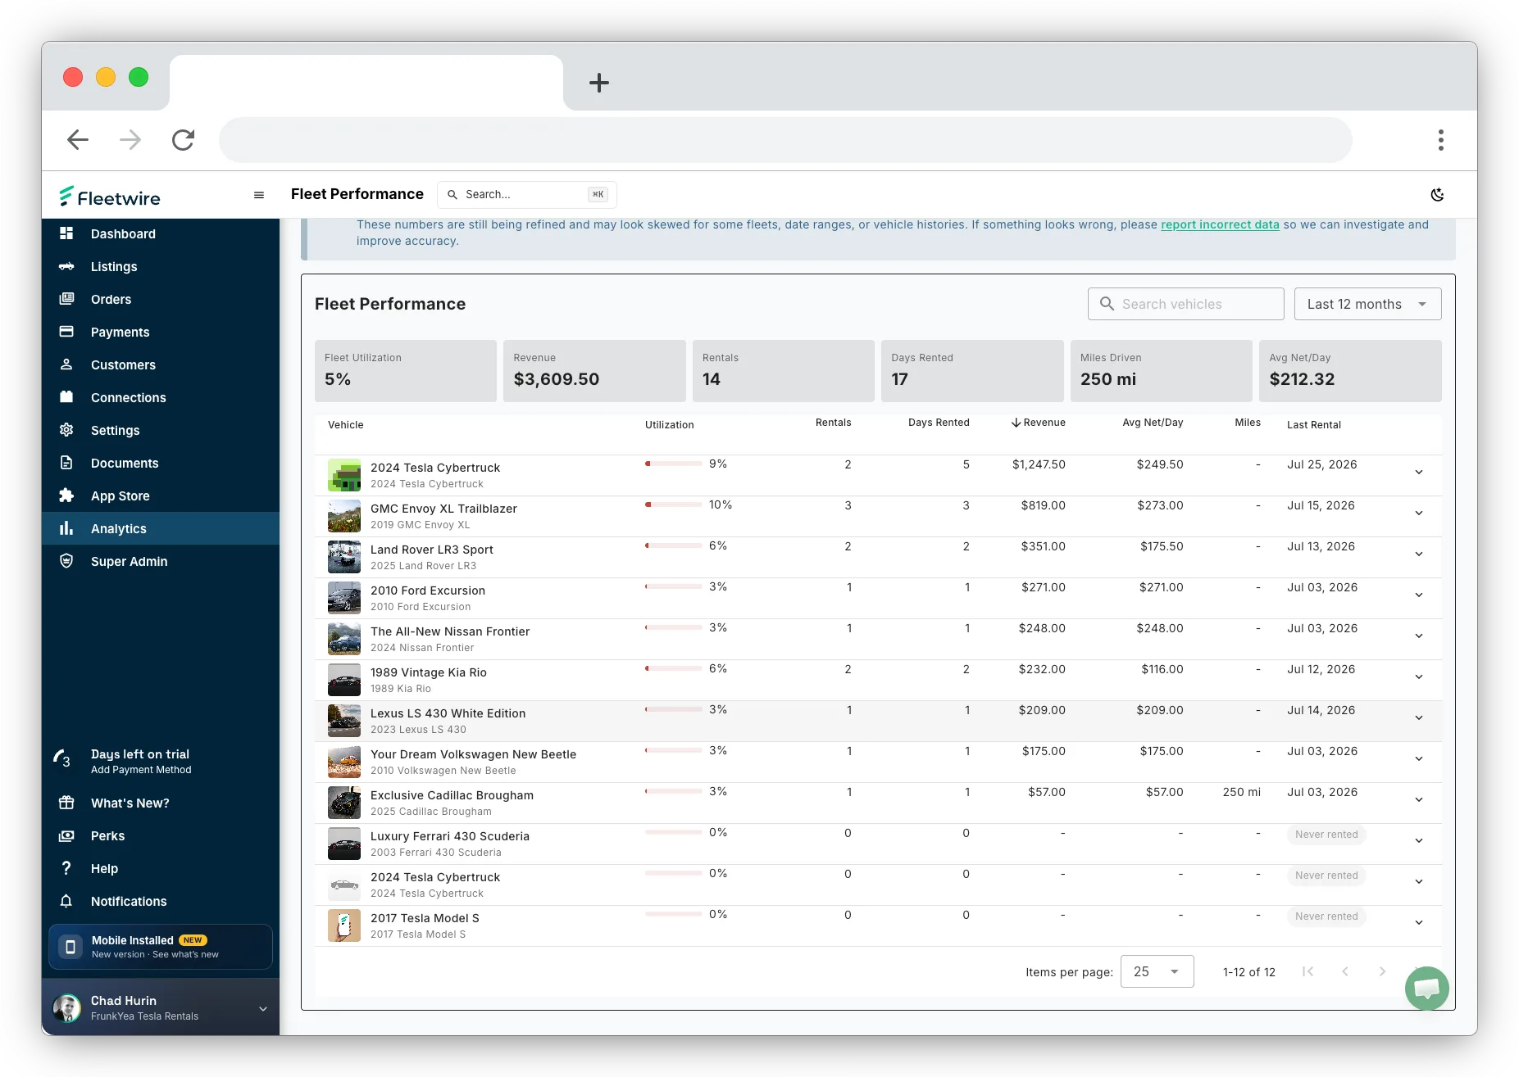Click the Mobile Installed phone icon
1519x1077 pixels.
70,947
